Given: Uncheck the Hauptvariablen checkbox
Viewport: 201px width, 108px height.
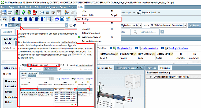Looking at the screenshot, I should pos(111,48).
